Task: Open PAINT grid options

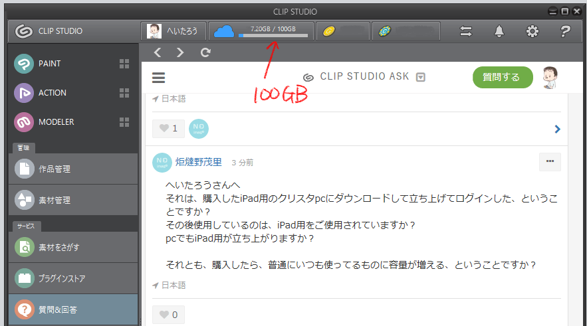Action: click(124, 64)
